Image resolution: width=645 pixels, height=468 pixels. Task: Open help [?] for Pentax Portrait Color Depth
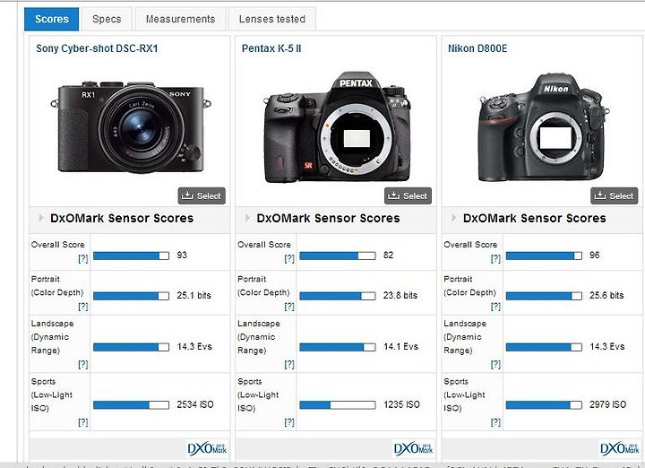[289, 307]
